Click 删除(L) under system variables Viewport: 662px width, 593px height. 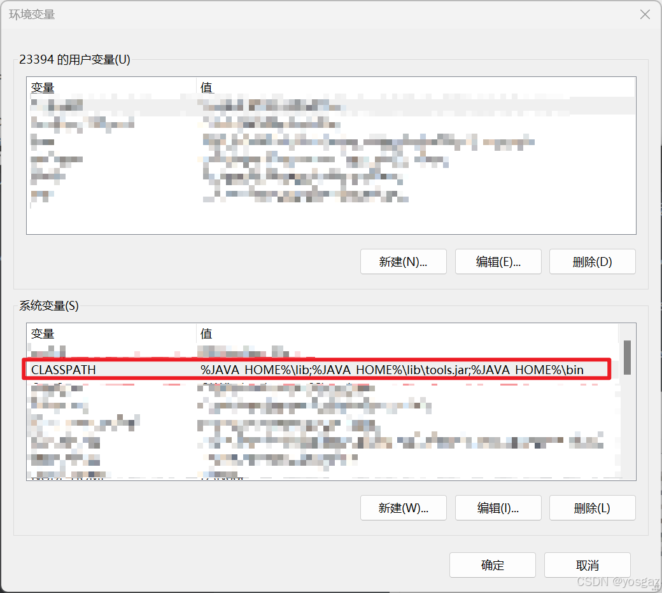point(593,508)
